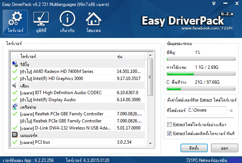Screen dimensions: 242x163
Task: Open the โฮมเพจ homepage tab
Action: (94, 22)
